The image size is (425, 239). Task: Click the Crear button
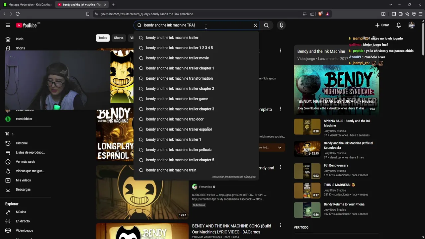click(x=382, y=25)
